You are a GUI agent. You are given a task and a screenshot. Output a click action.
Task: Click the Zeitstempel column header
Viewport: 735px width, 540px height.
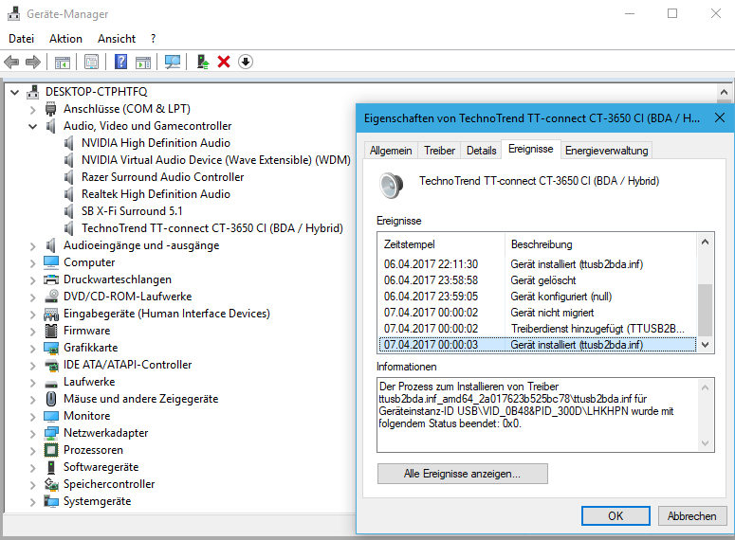coord(442,244)
